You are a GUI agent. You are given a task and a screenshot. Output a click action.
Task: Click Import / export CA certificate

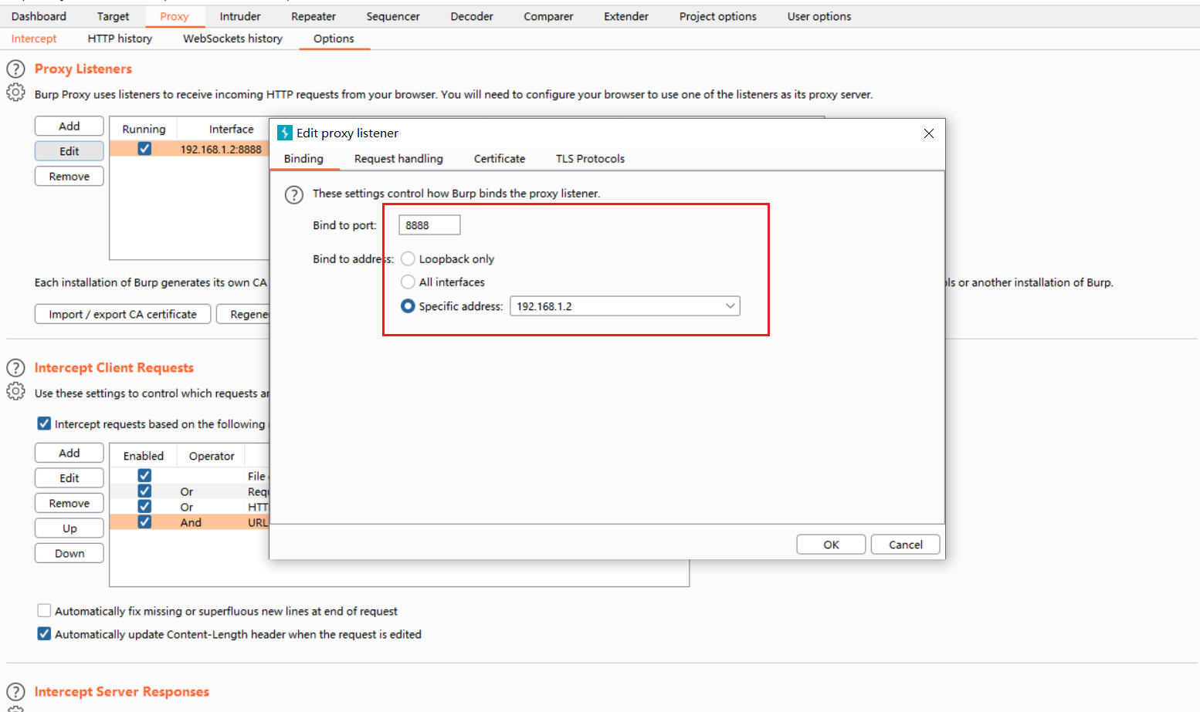tap(123, 315)
